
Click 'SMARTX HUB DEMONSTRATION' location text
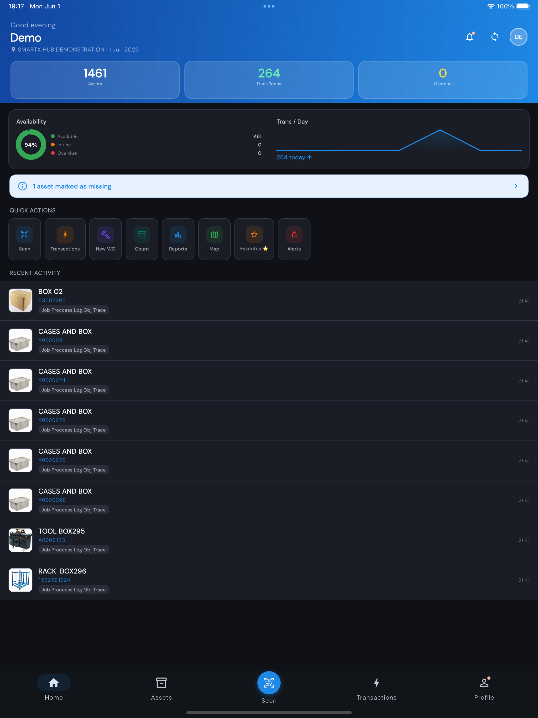point(61,50)
